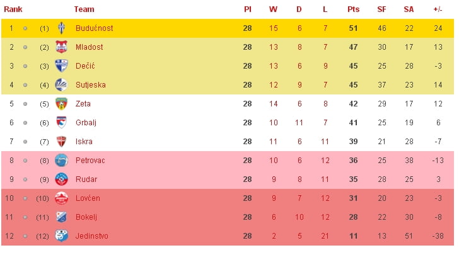Click the Petrovac round team logo

tap(61, 161)
